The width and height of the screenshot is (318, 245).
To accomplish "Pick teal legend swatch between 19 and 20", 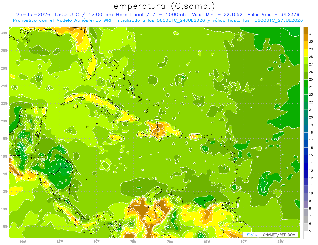I will click(306, 121).
